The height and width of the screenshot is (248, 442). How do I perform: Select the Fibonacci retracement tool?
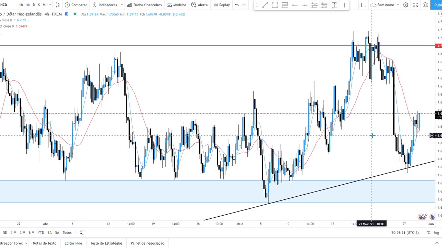315,5
